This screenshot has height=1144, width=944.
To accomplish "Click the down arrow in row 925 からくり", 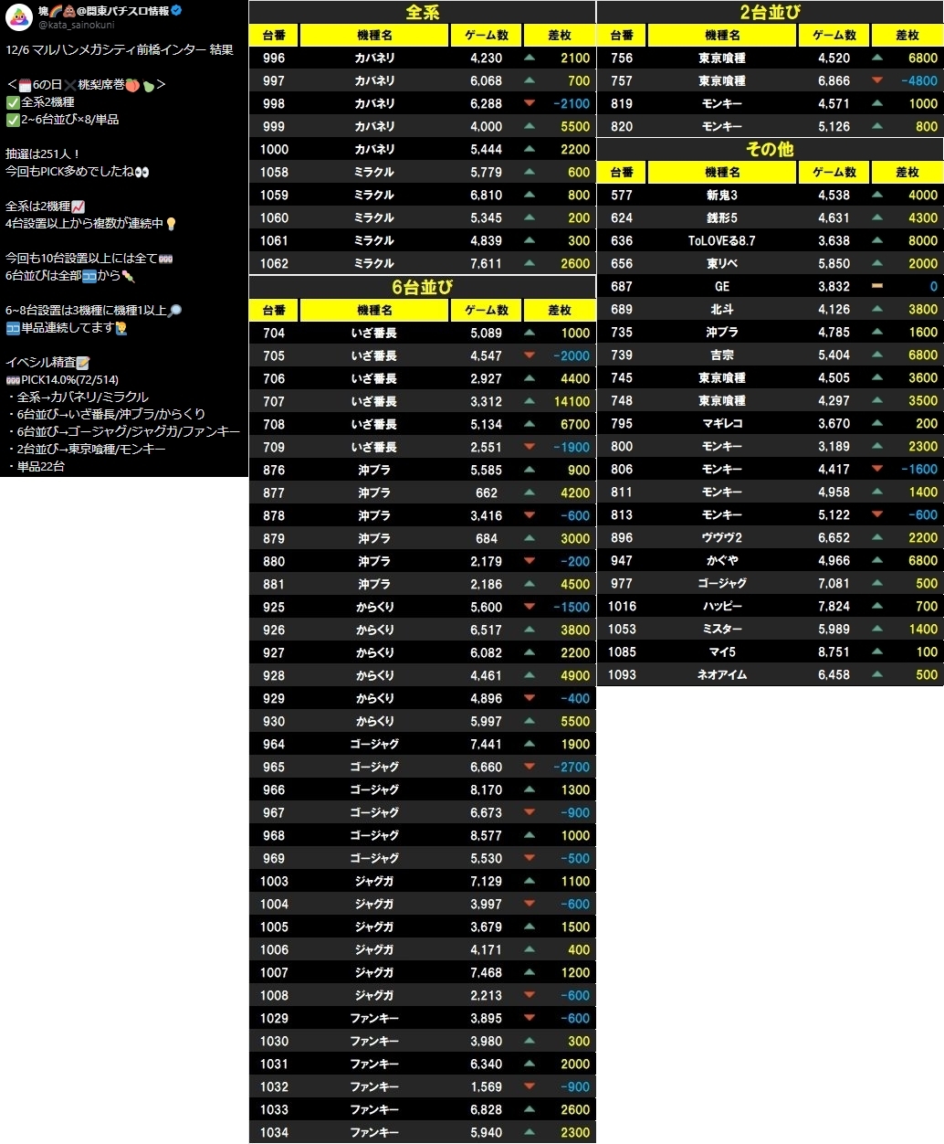I will click(x=530, y=607).
